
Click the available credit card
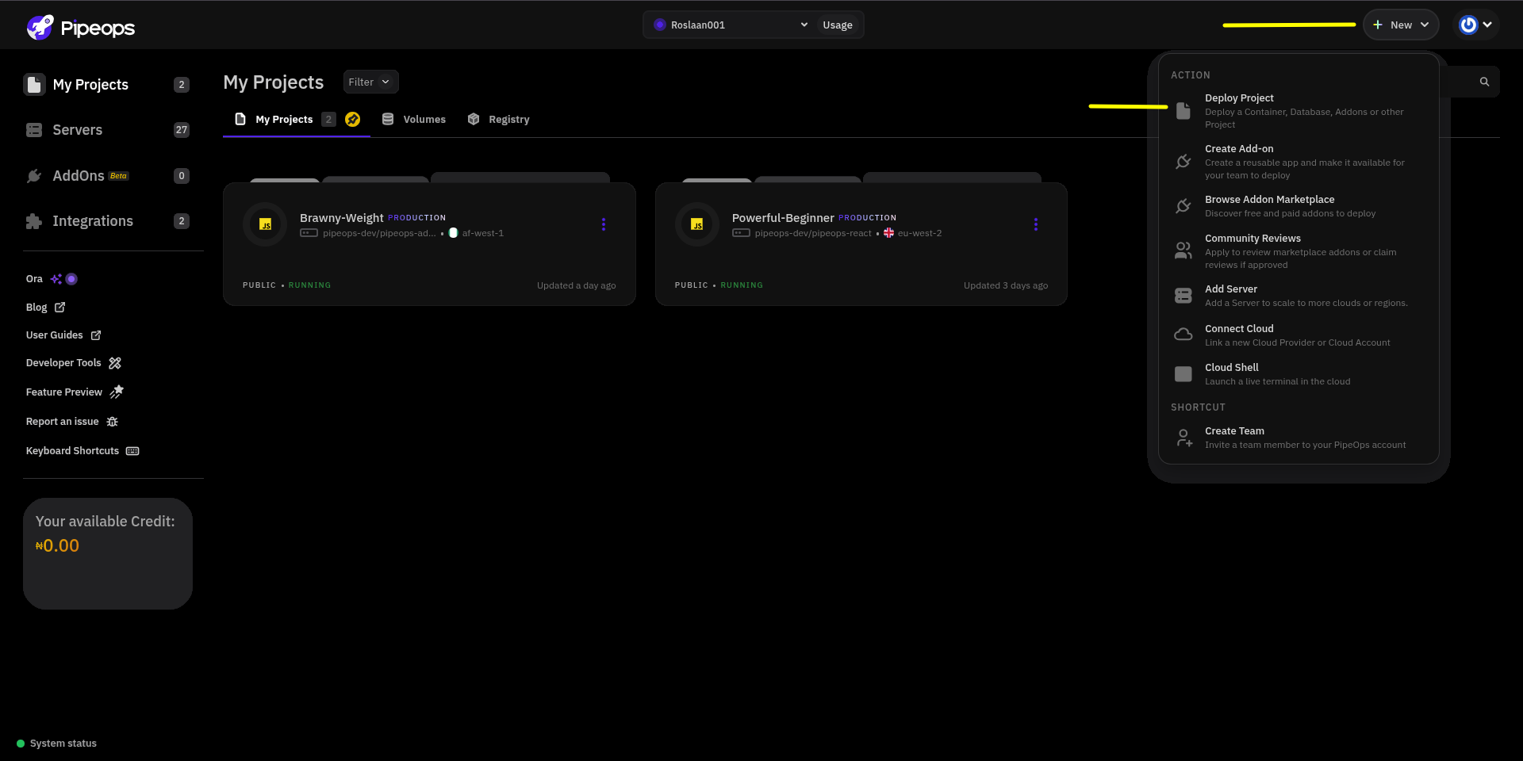[108, 553]
